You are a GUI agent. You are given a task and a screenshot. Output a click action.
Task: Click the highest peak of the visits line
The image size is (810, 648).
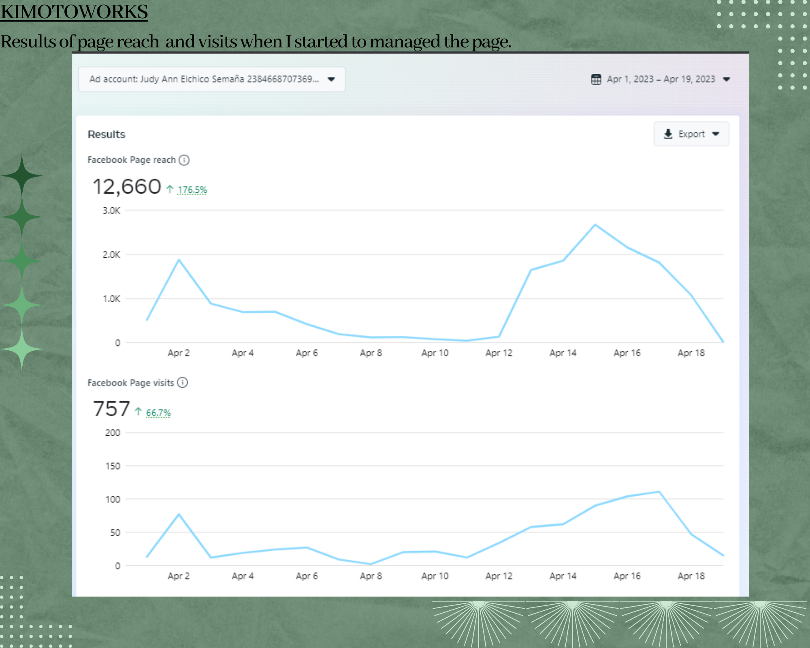[659, 492]
